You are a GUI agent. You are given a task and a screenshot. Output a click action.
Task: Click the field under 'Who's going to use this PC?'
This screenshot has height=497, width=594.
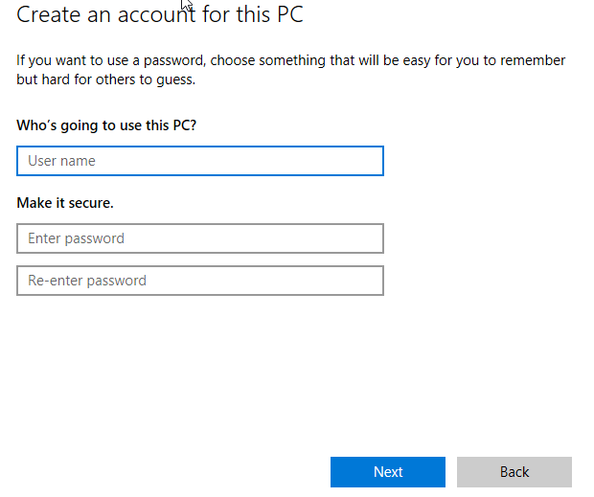[x=199, y=161]
